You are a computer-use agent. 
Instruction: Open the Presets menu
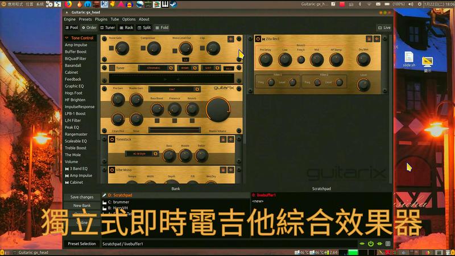click(x=85, y=19)
